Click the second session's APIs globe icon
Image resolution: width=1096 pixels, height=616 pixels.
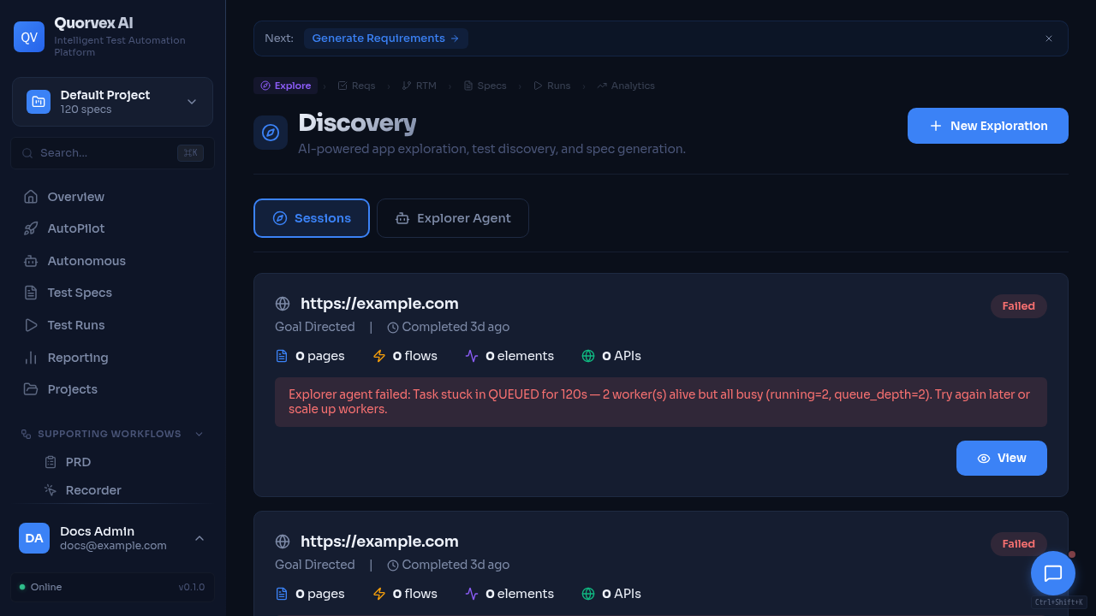588,594
